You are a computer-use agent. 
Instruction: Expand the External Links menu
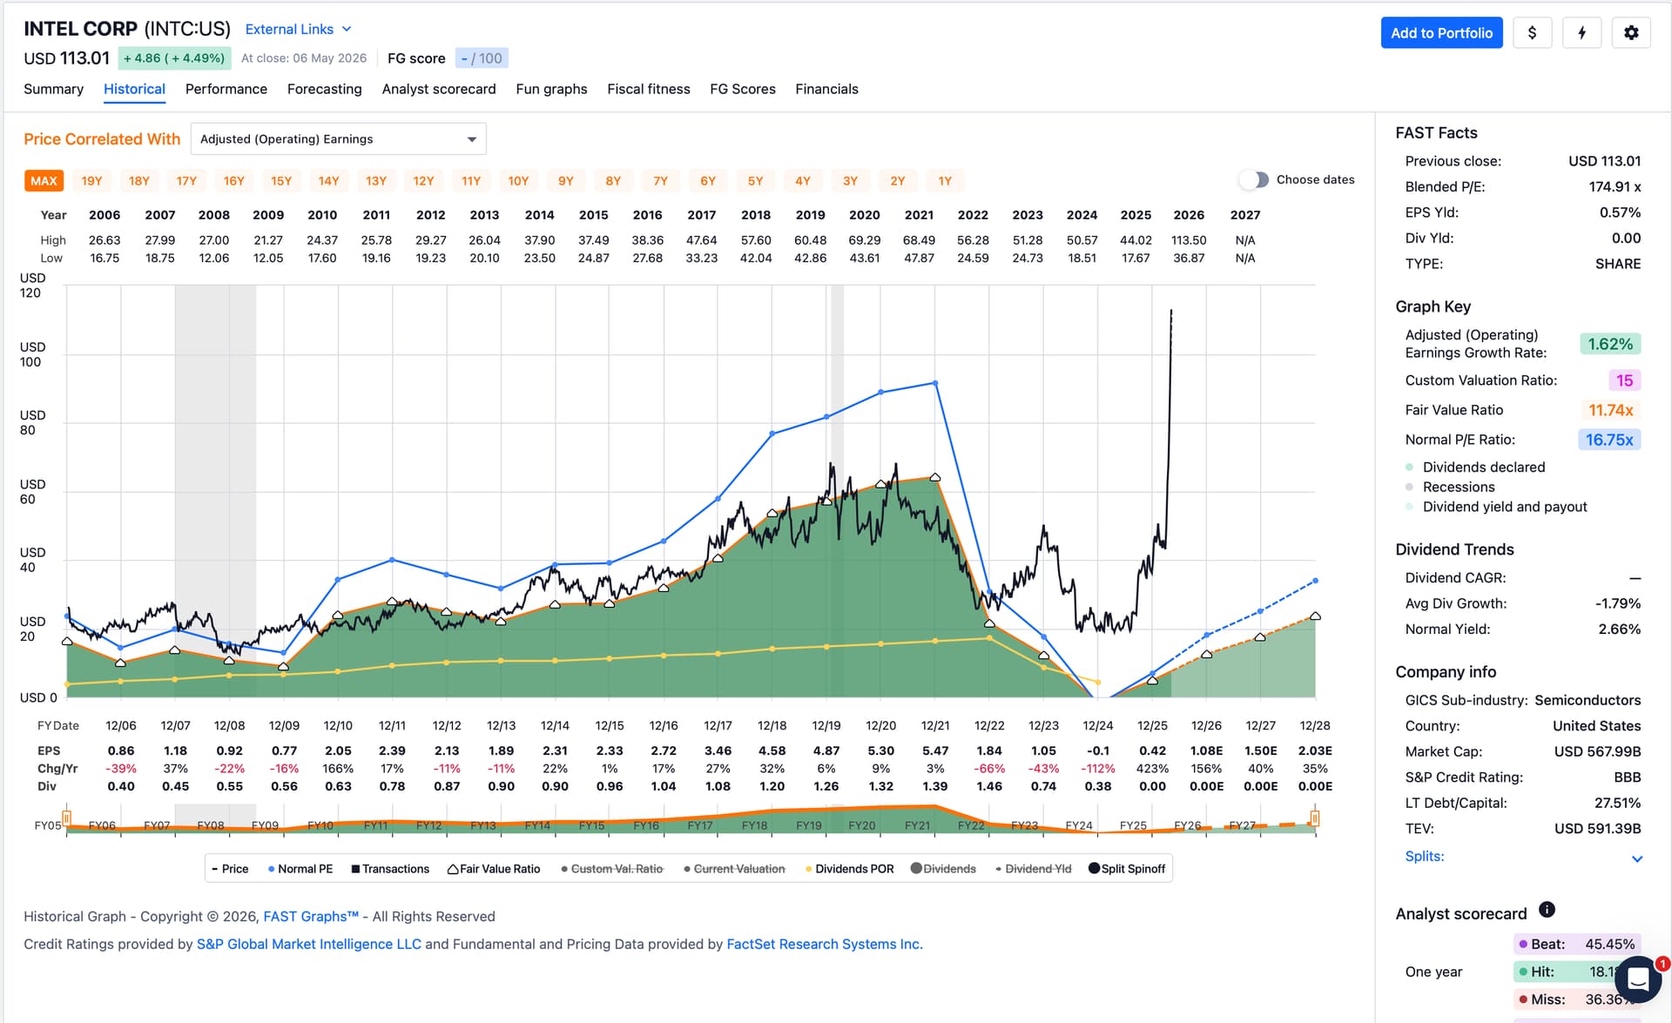pos(298,30)
